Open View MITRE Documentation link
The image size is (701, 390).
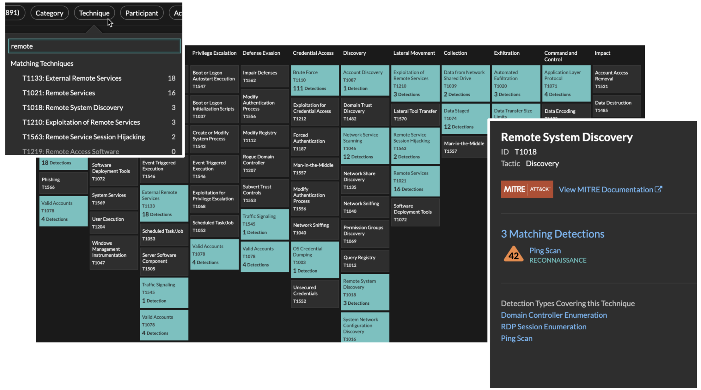point(610,190)
